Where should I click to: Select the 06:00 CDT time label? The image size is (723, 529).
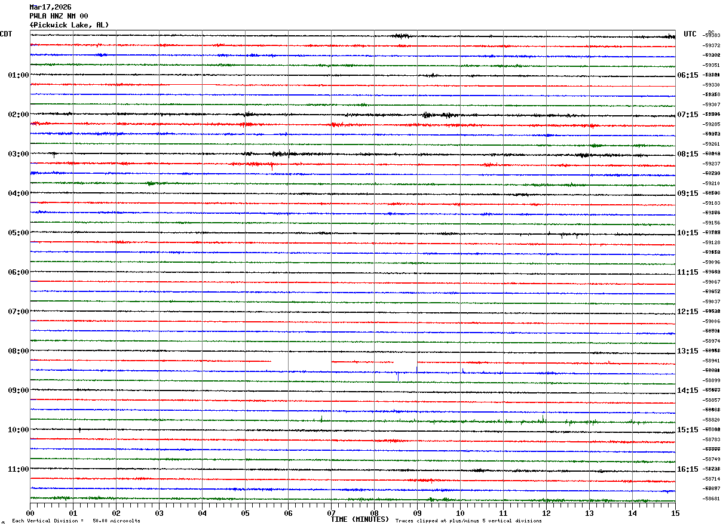pos(19,272)
